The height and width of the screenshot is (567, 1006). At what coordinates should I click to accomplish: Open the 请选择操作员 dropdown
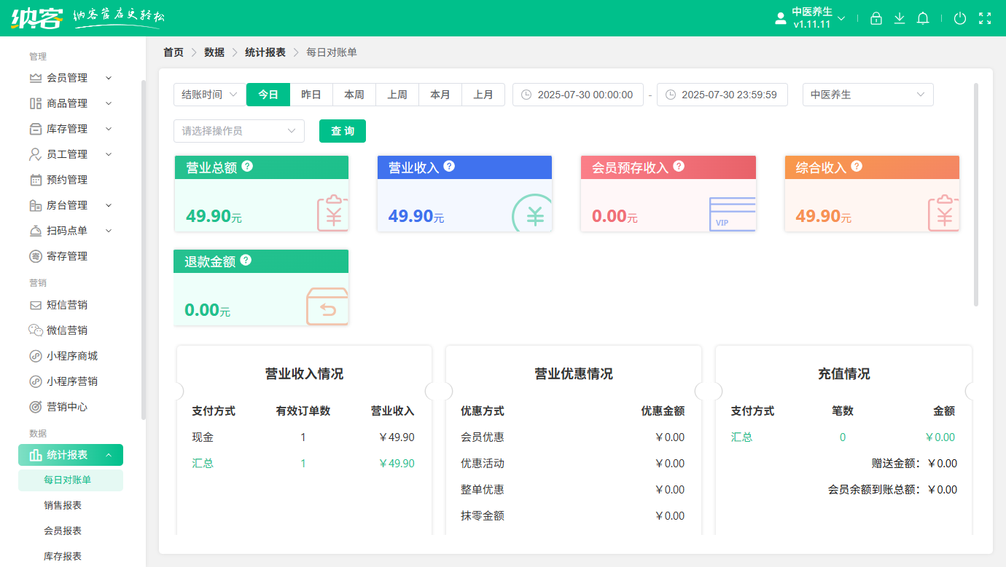click(238, 131)
